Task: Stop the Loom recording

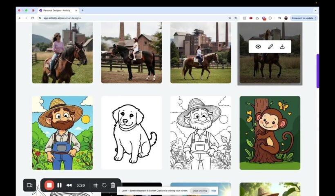Action: 49,185
